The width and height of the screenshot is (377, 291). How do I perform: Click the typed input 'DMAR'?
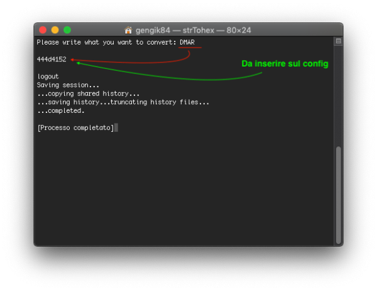coord(187,42)
